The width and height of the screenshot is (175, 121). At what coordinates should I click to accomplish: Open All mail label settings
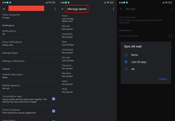click(87, 59)
